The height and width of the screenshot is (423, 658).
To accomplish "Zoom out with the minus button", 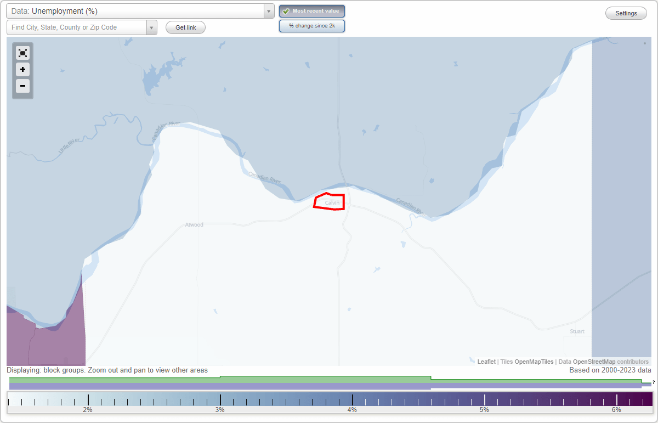I will coord(22,86).
